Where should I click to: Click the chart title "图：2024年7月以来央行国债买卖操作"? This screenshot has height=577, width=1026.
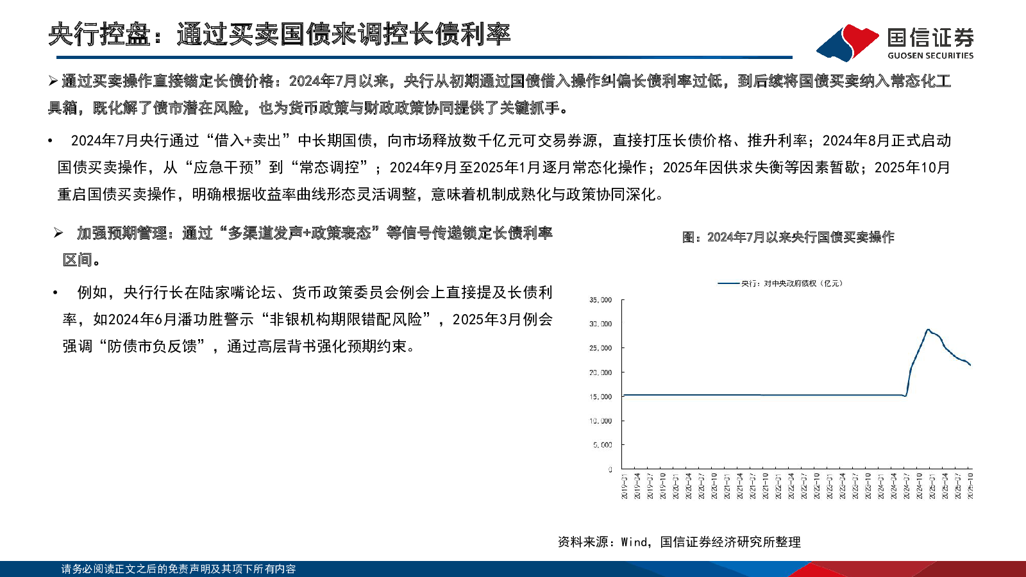click(x=788, y=237)
